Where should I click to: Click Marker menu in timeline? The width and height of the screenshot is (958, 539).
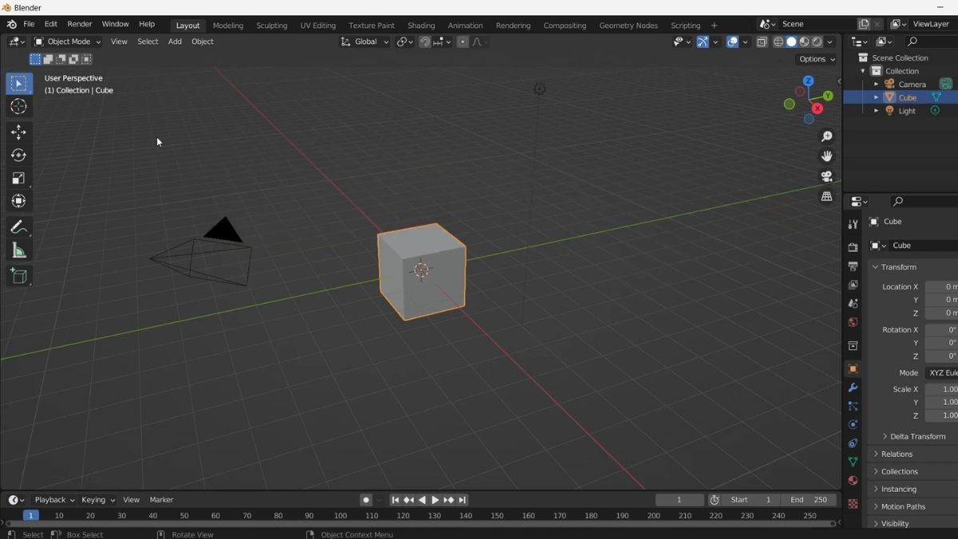161,500
